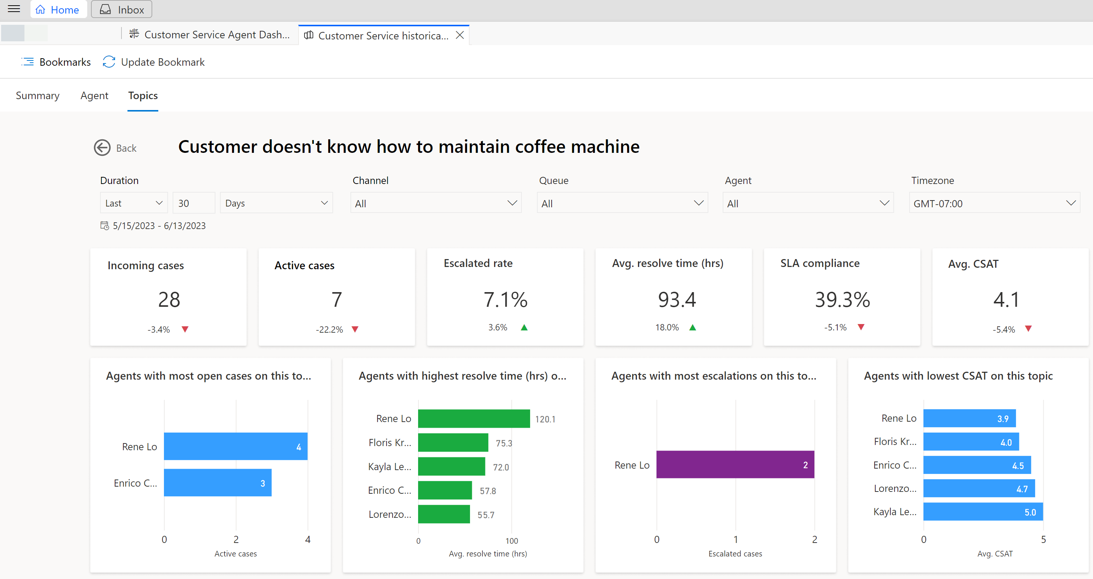Click the Home icon in navigation bar

tap(41, 10)
